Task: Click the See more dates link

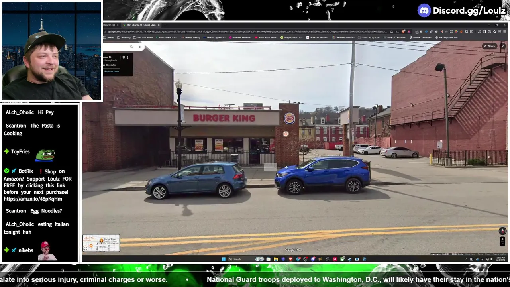Action: click(112, 71)
